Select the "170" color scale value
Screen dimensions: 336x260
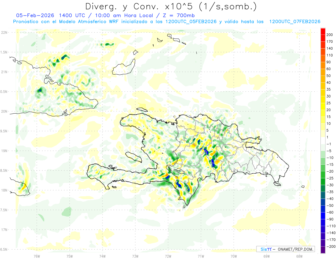[330, 42]
